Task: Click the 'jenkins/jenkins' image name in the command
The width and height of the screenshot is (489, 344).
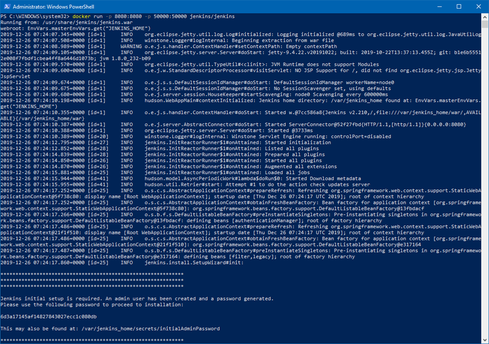Action: point(212,16)
